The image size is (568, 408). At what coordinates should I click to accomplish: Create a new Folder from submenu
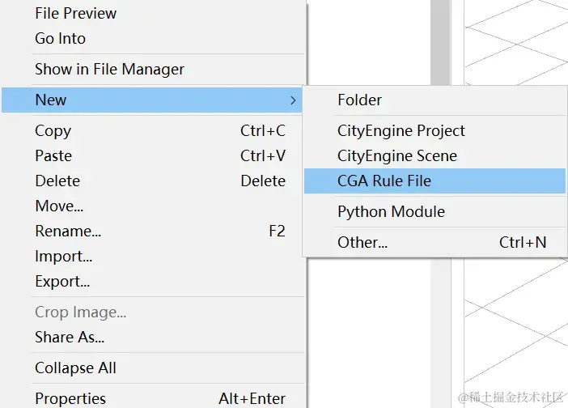click(359, 100)
